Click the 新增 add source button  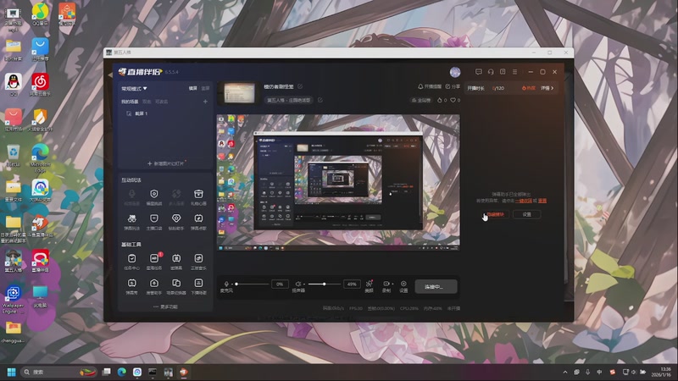pyautogui.click(x=165, y=163)
